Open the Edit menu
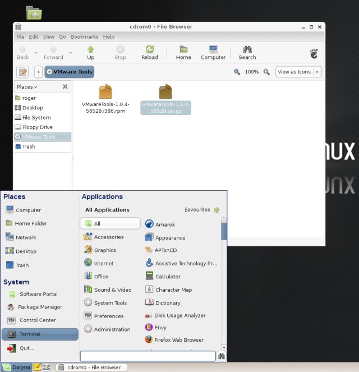Image resolution: width=359 pixels, height=372 pixels. pos(34,37)
